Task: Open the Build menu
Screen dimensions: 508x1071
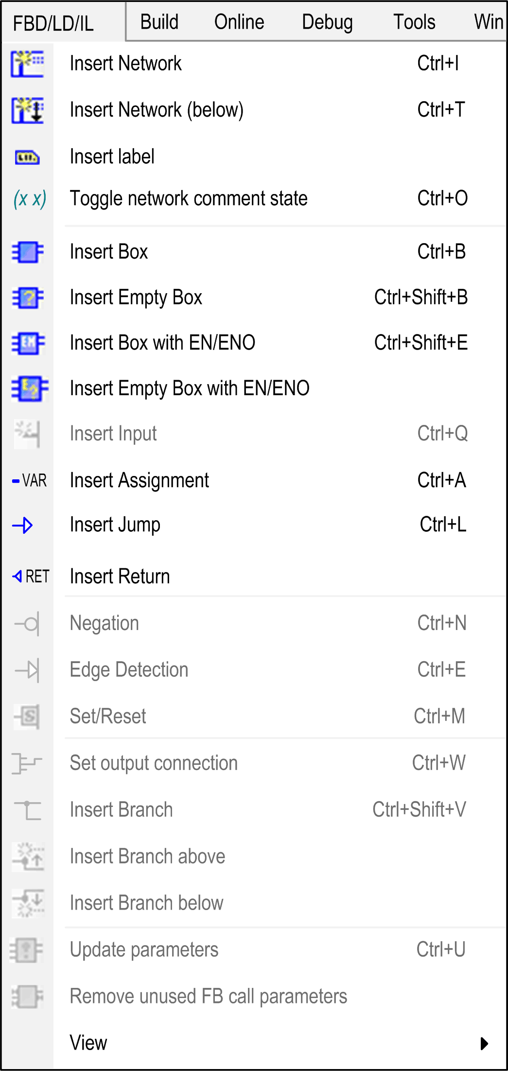Action: pos(159,22)
